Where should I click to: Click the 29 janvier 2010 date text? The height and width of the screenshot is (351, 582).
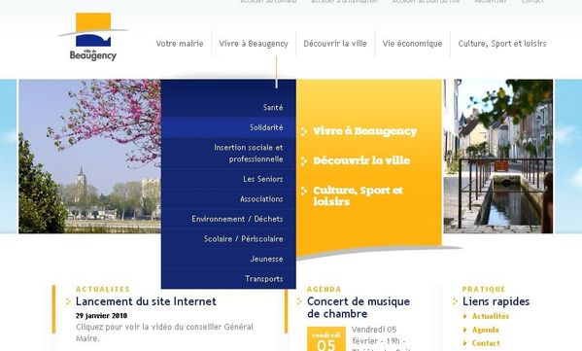[101, 316]
